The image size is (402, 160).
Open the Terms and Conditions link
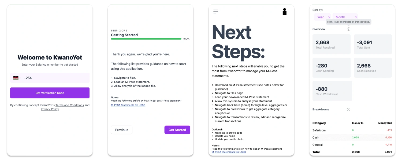pyautogui.click(x=70, y=105)
